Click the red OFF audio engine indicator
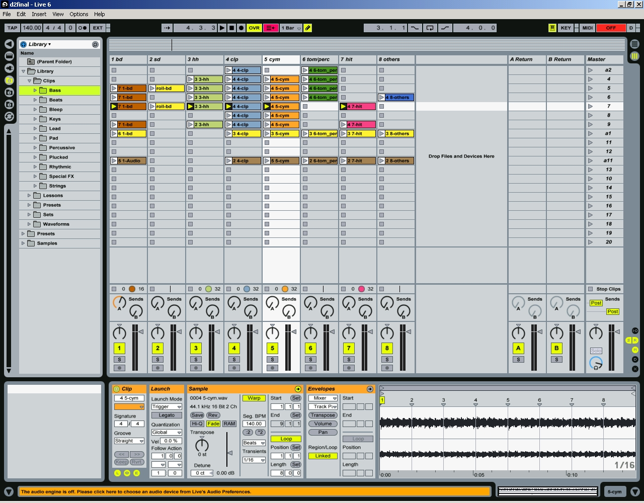The image size is (644, 503). click(x=611, y=28)
